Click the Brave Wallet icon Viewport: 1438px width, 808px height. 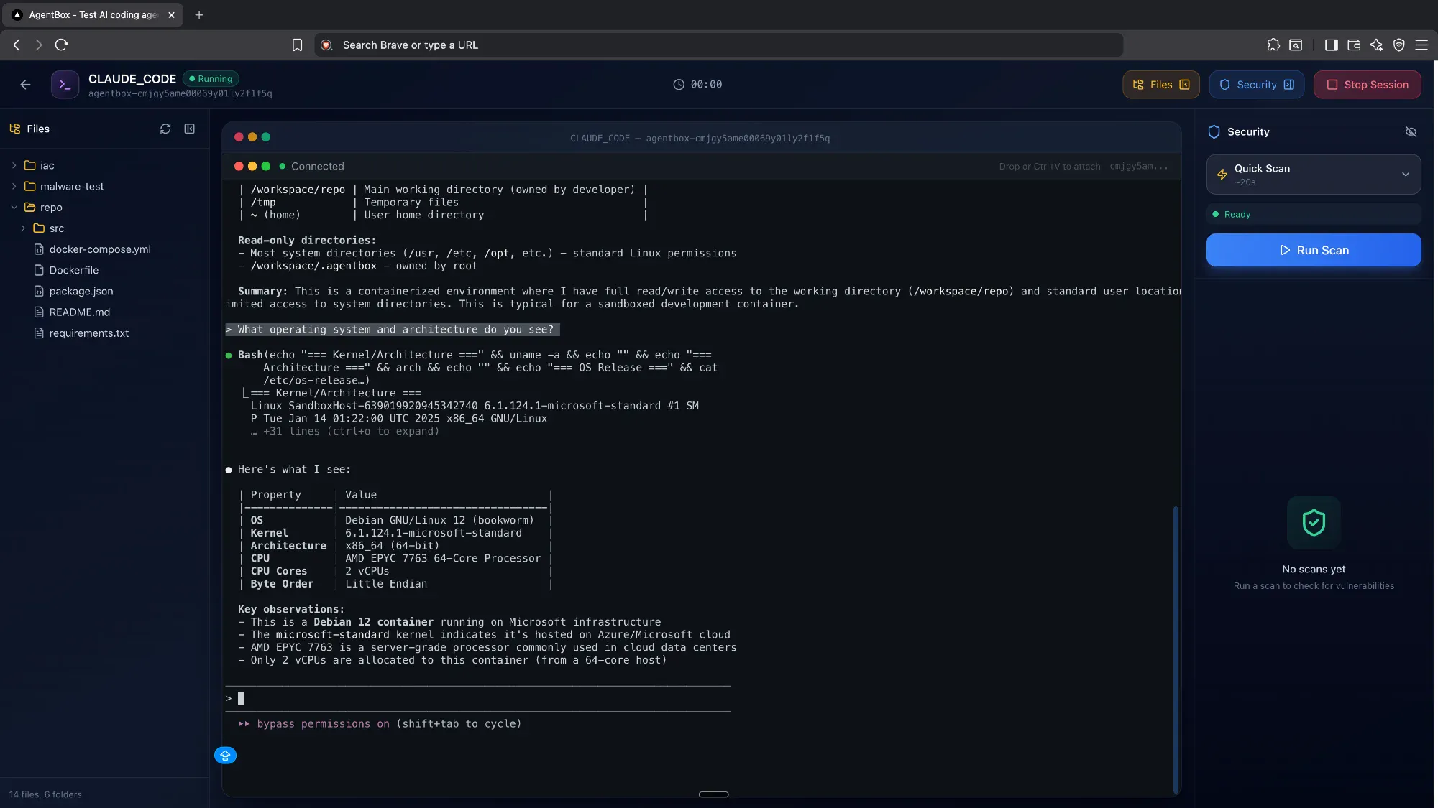[1354, 45]
